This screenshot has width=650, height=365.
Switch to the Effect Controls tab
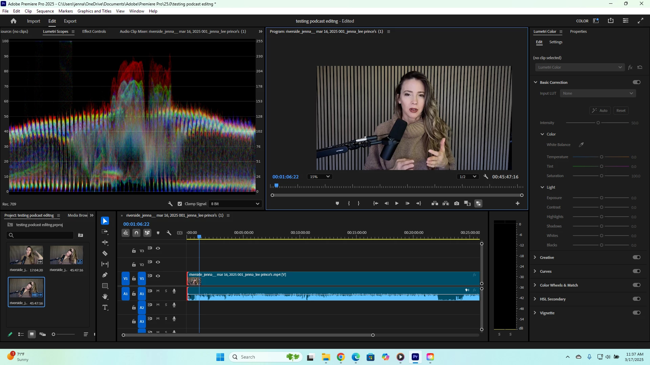pos(94,31)
